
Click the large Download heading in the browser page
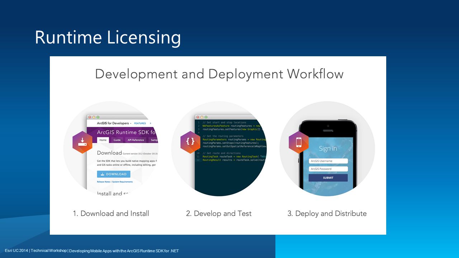pos(109,153)
